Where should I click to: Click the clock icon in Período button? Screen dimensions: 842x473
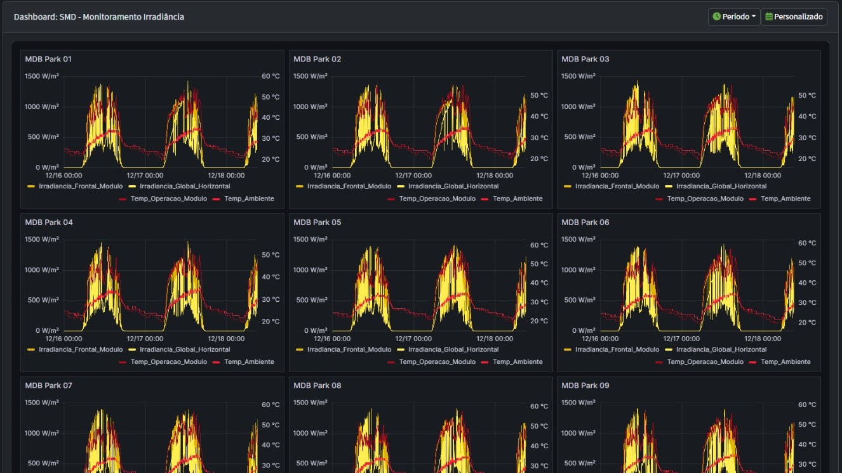[717, 16]
